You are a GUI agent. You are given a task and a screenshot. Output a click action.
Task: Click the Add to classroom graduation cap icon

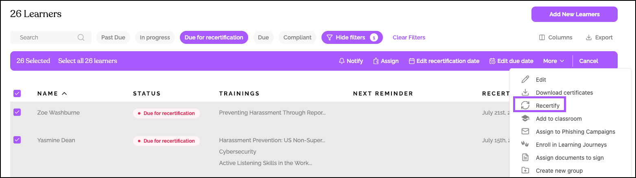(x=525, y=119)
